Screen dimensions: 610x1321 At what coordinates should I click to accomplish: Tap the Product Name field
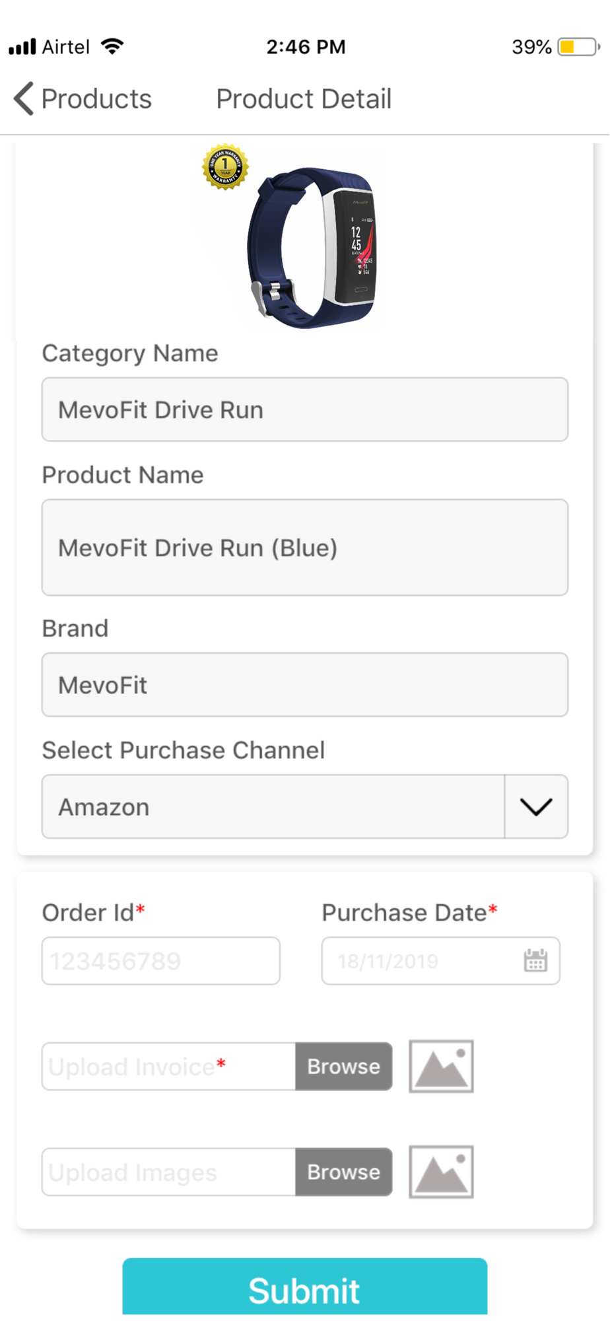point(305,547)
